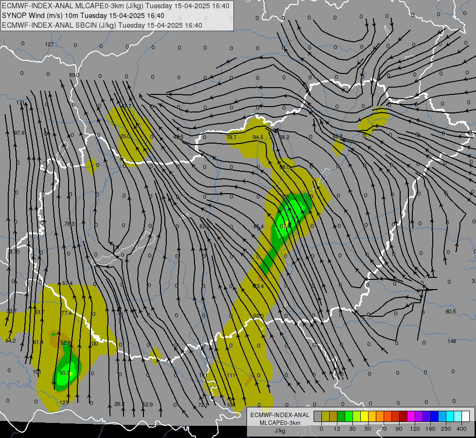Click the map value 63.7
This screenshot has height=438, width=476.
[x=39, y=312]
